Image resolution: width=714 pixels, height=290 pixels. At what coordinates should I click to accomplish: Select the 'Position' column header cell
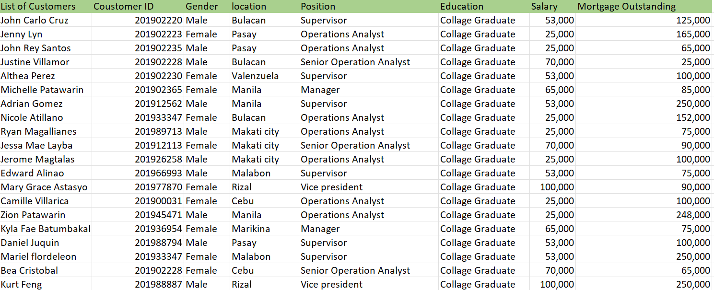[x=369, y=6]
